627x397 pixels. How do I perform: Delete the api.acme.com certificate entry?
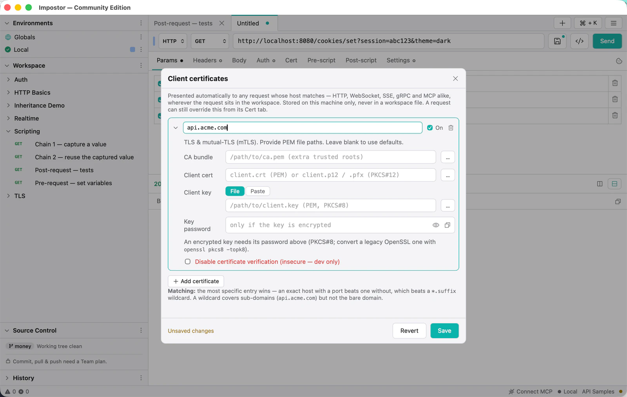[x=451, y=128]
